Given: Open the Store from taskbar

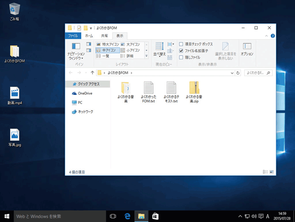Looking at the screenshot, I should point(156,216).
